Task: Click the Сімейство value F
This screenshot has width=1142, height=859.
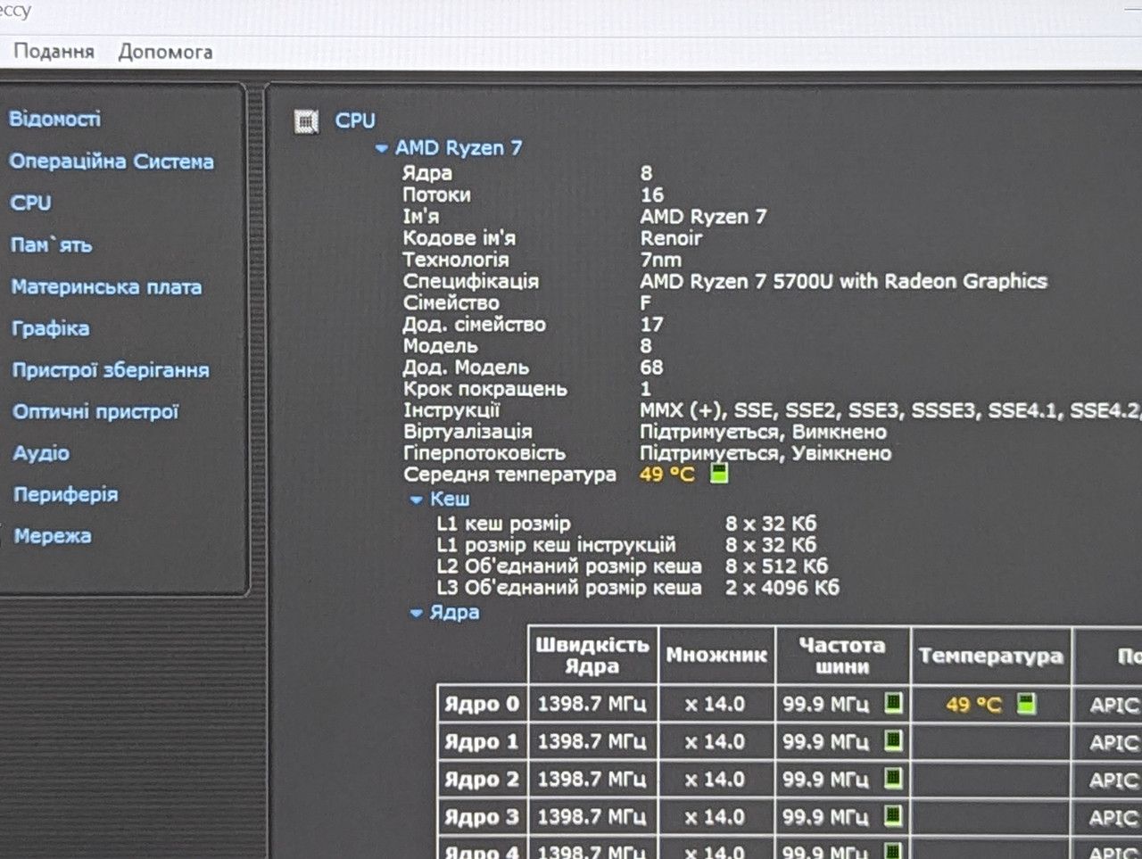Action: click(x=645, y=302)
